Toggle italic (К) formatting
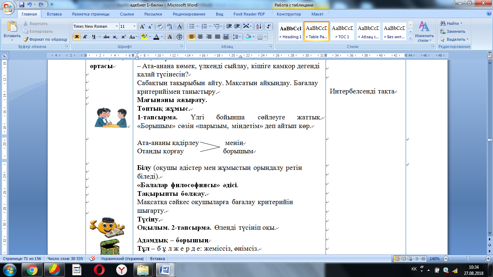The height and width of the screenshot is (277, 493). pos(85,37)
